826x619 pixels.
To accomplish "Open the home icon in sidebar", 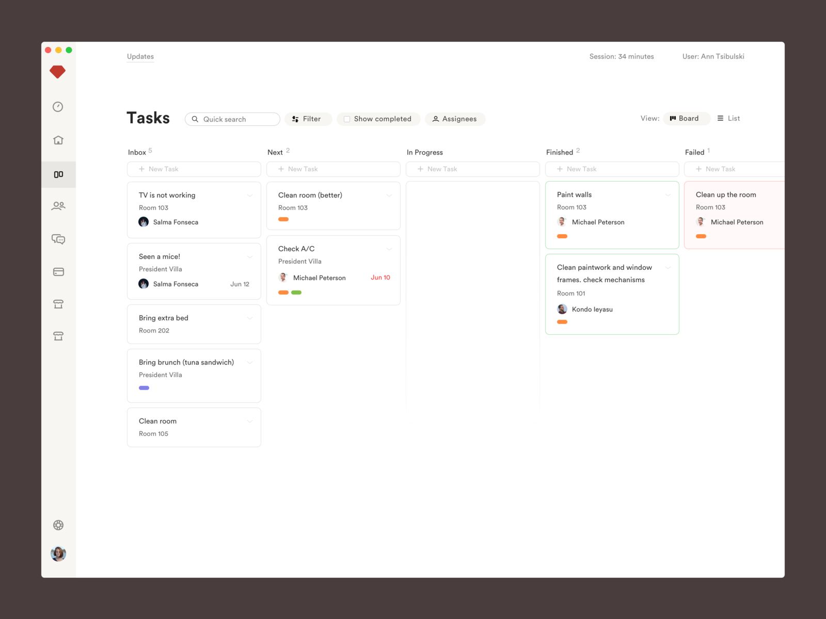I will pyautogui.click(x=58, y=140).
